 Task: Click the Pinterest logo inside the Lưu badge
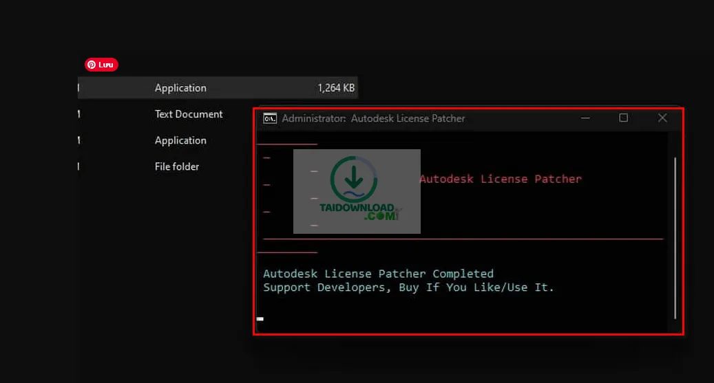click(x=92, y=65)
